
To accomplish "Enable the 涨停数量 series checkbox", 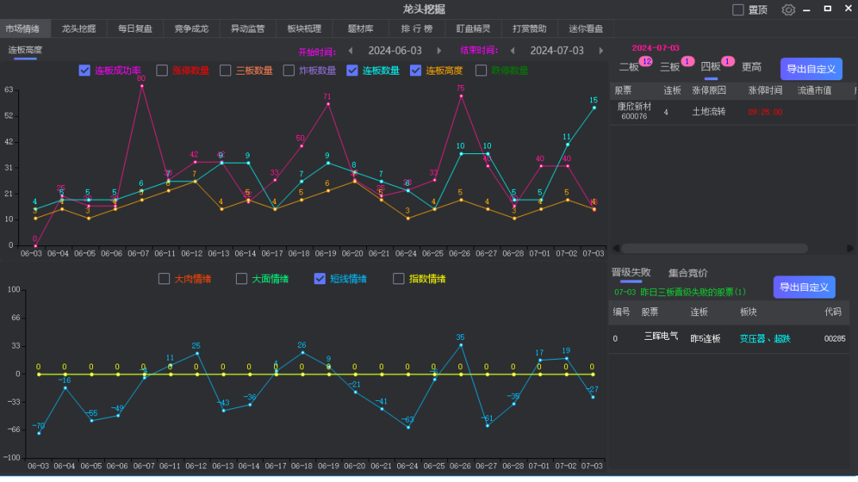I will (x=162, y=71).
